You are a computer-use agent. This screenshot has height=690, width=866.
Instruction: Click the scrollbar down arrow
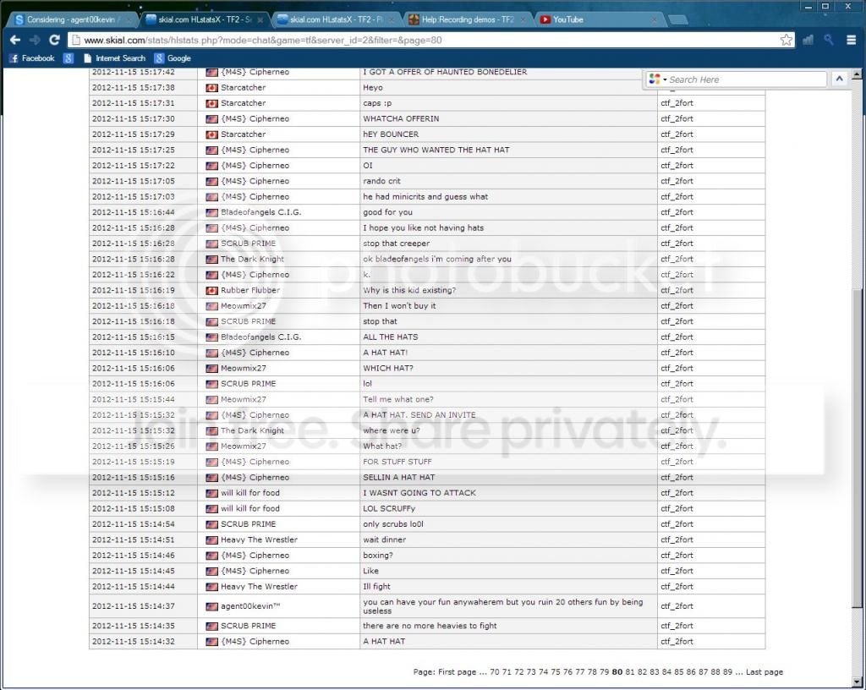pos(856,682)
